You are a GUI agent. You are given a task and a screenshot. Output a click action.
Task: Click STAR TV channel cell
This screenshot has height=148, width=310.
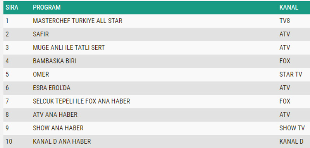tap(291, 74)
